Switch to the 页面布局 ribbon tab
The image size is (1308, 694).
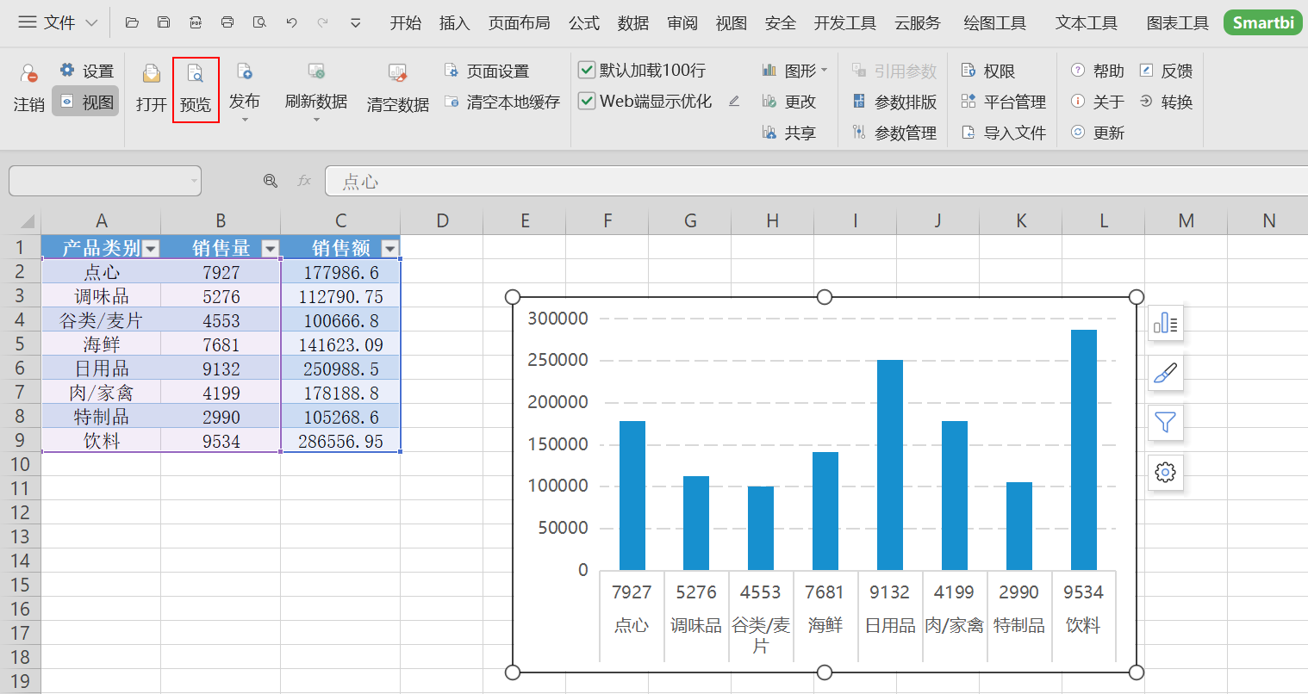point(519,23)
